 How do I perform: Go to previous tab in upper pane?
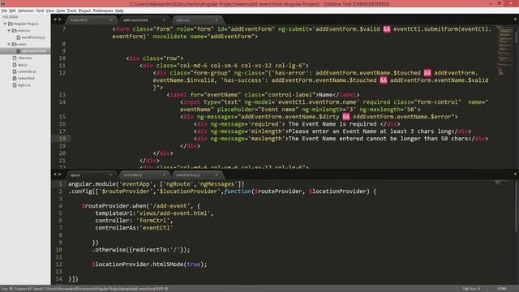click(55, 19)
